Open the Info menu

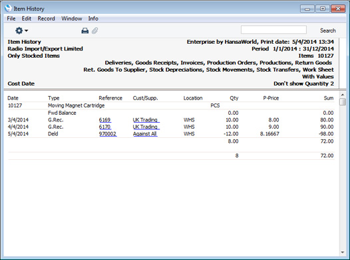(93, 19)
